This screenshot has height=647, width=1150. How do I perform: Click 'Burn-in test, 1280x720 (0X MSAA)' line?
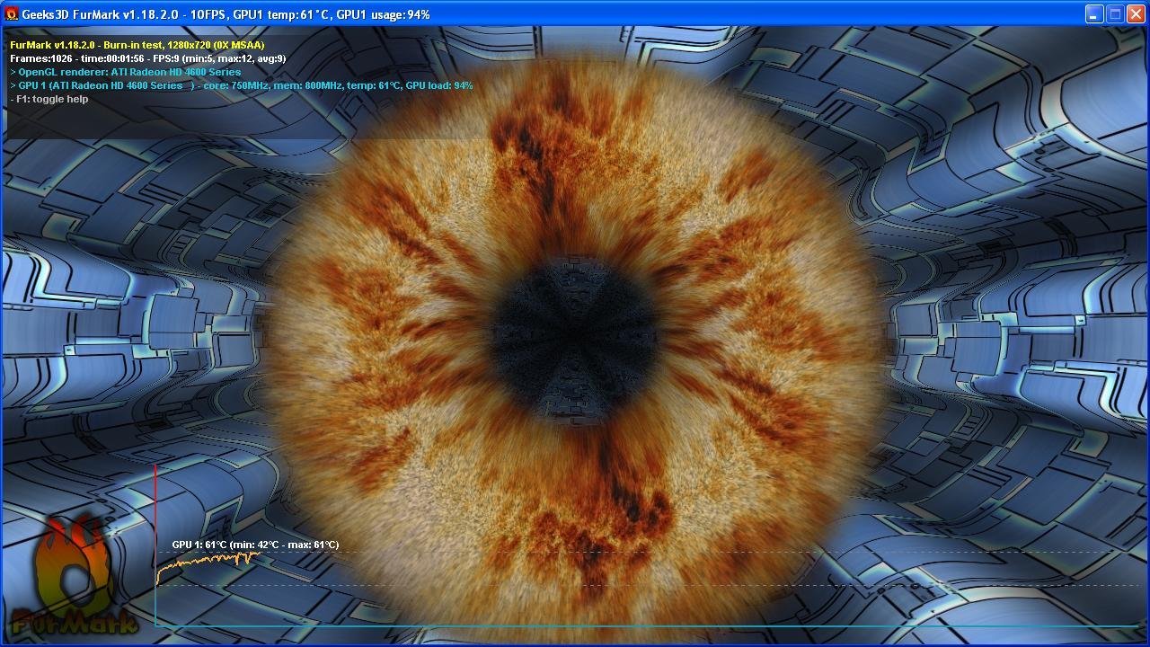tap(137, 45)
